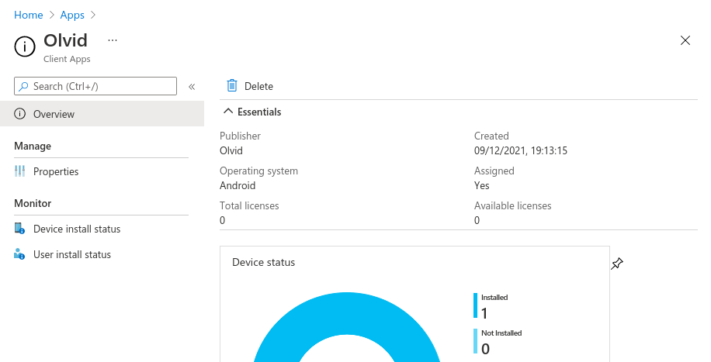
Task: Click the User install status icon
Action: point(19,254)
